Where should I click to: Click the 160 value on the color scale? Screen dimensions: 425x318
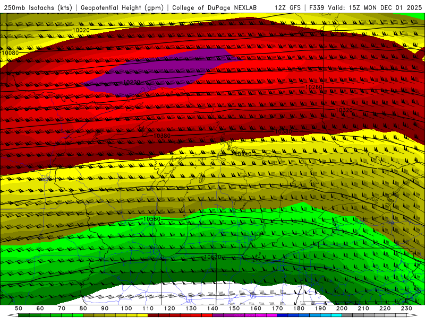[256, 308]
